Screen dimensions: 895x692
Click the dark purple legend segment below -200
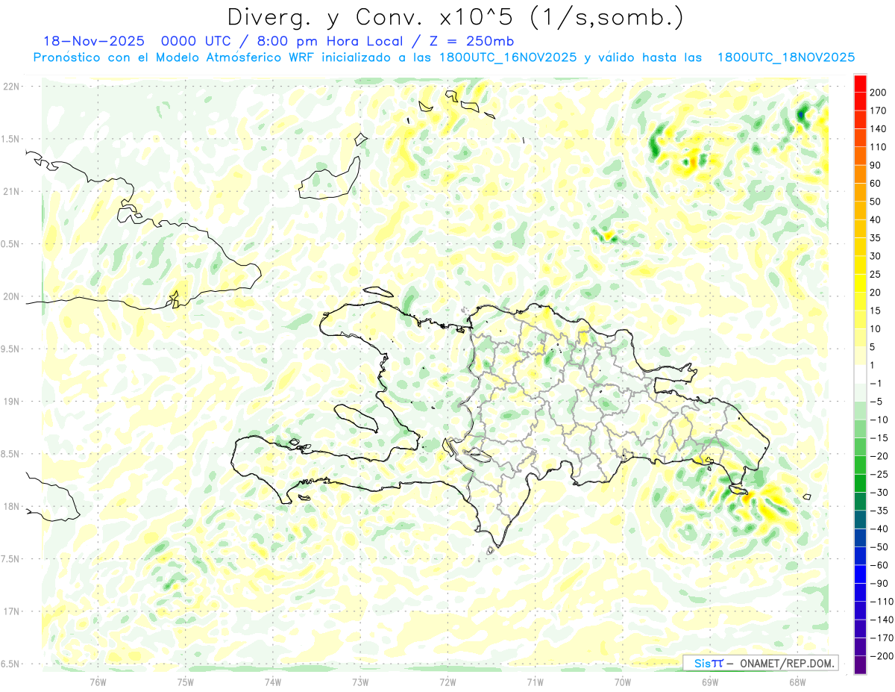[x=860, y=665]
